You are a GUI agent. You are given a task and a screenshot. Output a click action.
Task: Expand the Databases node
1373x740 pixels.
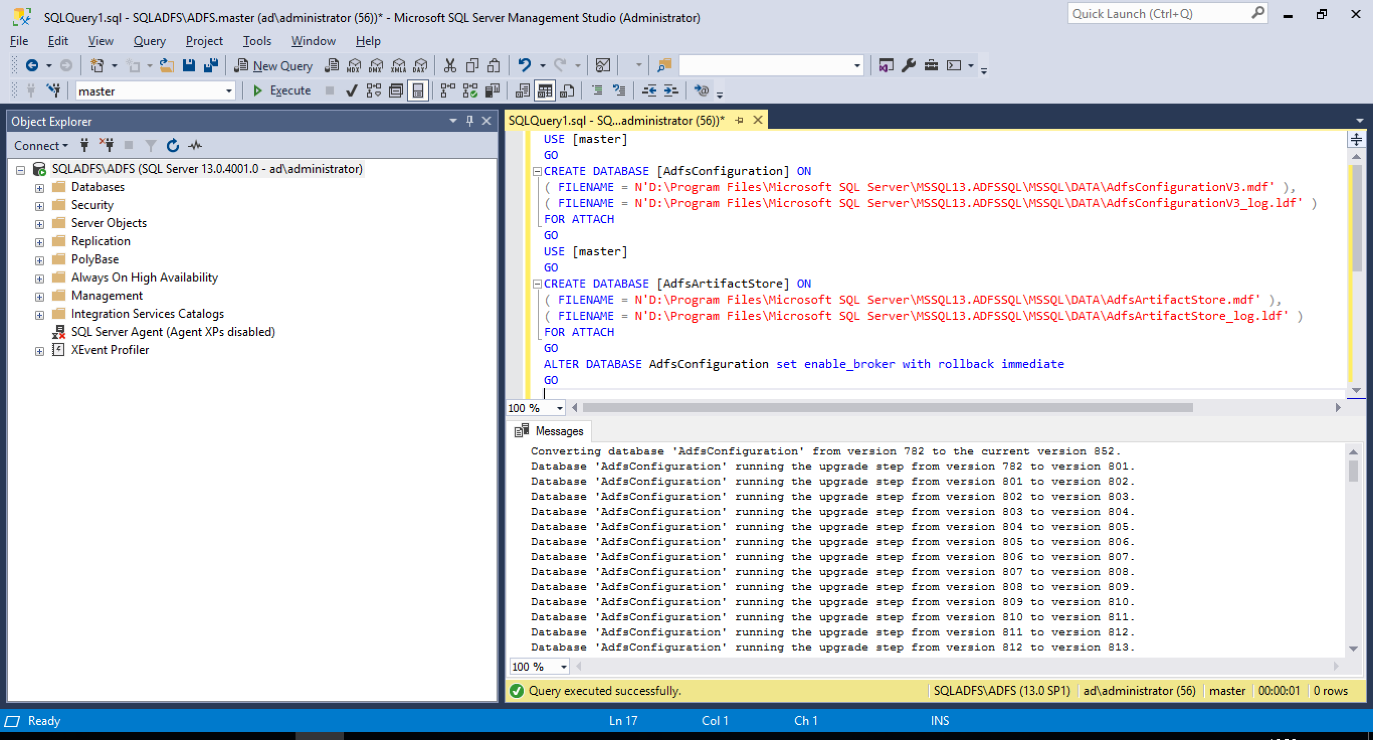[39, 187]
